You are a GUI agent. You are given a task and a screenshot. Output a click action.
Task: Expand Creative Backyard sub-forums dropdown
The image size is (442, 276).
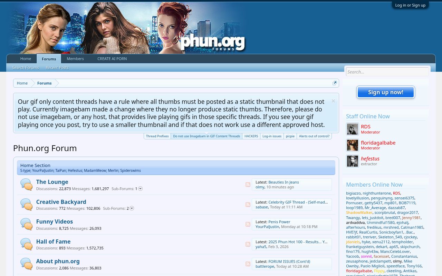[132, 208]
